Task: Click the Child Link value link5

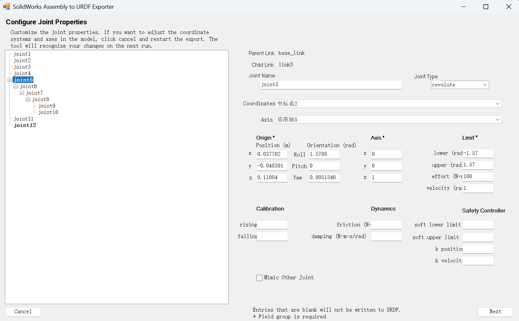Action: [x=286, y=65]
